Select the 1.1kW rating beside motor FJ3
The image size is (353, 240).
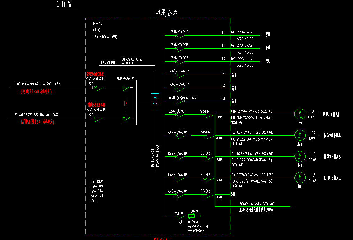[x=312, y=160]
